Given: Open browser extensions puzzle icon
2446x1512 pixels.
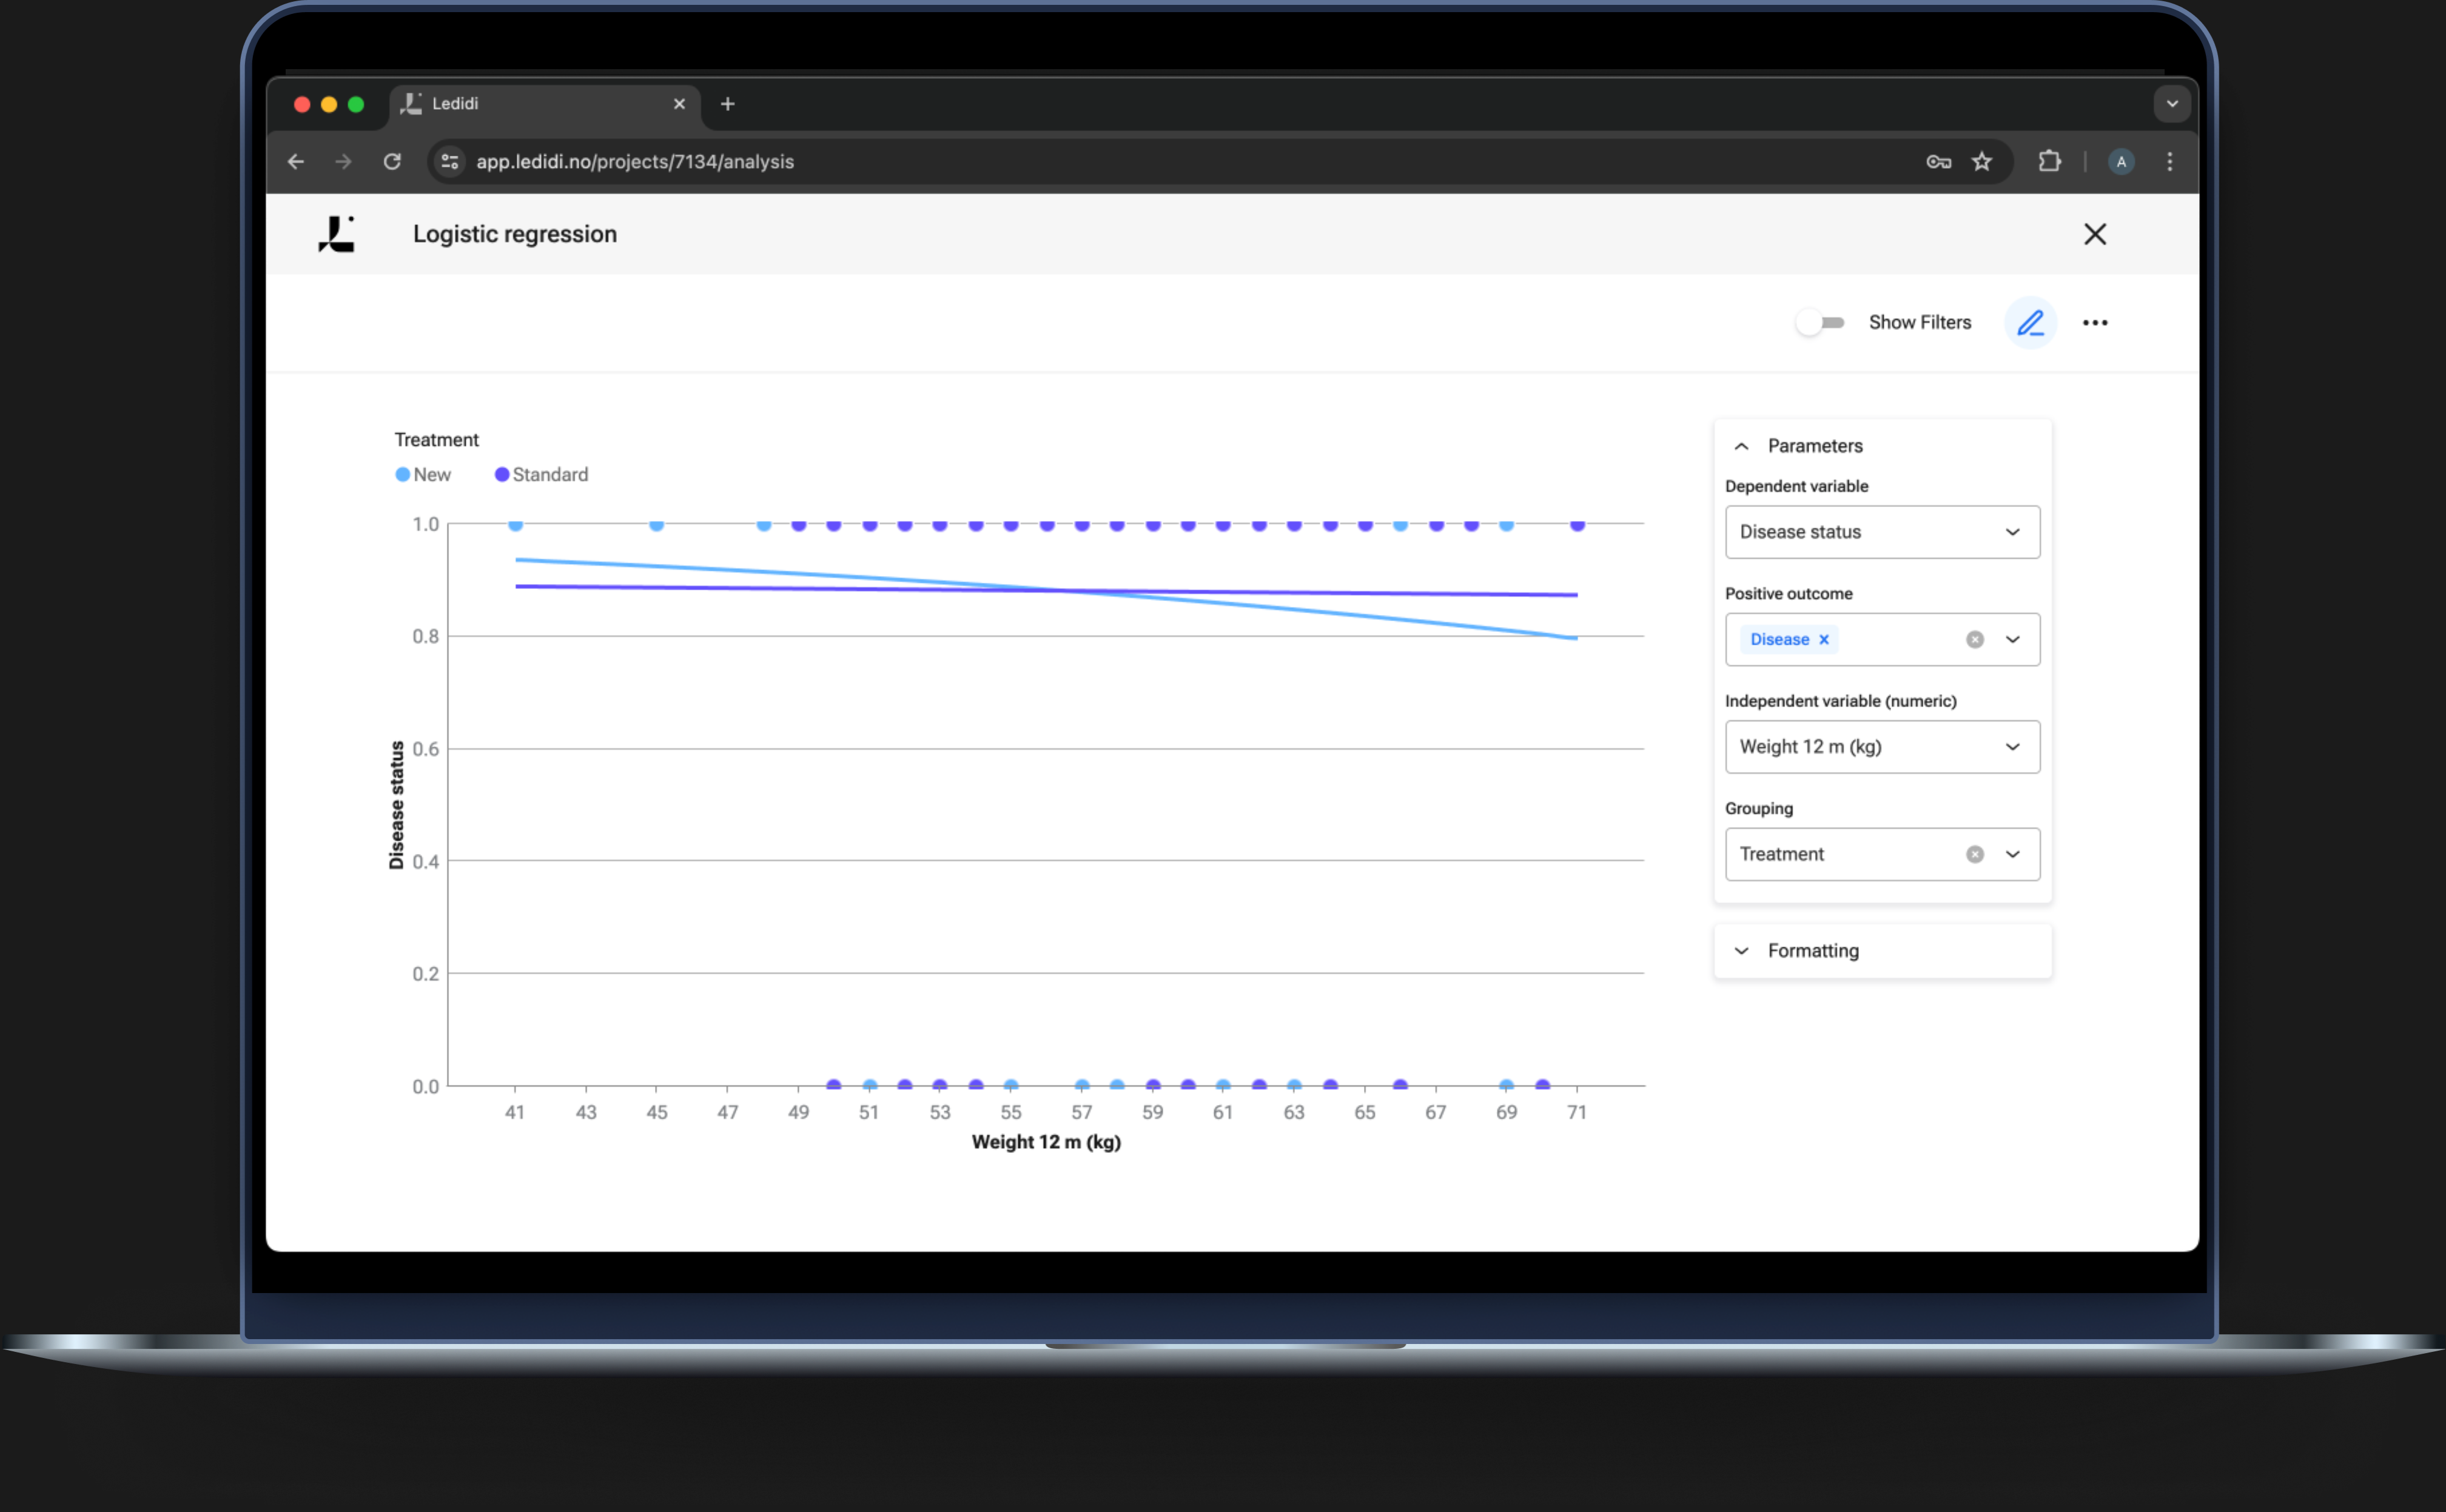Looking at the screenshot, I should click(x=2049, y=162).
